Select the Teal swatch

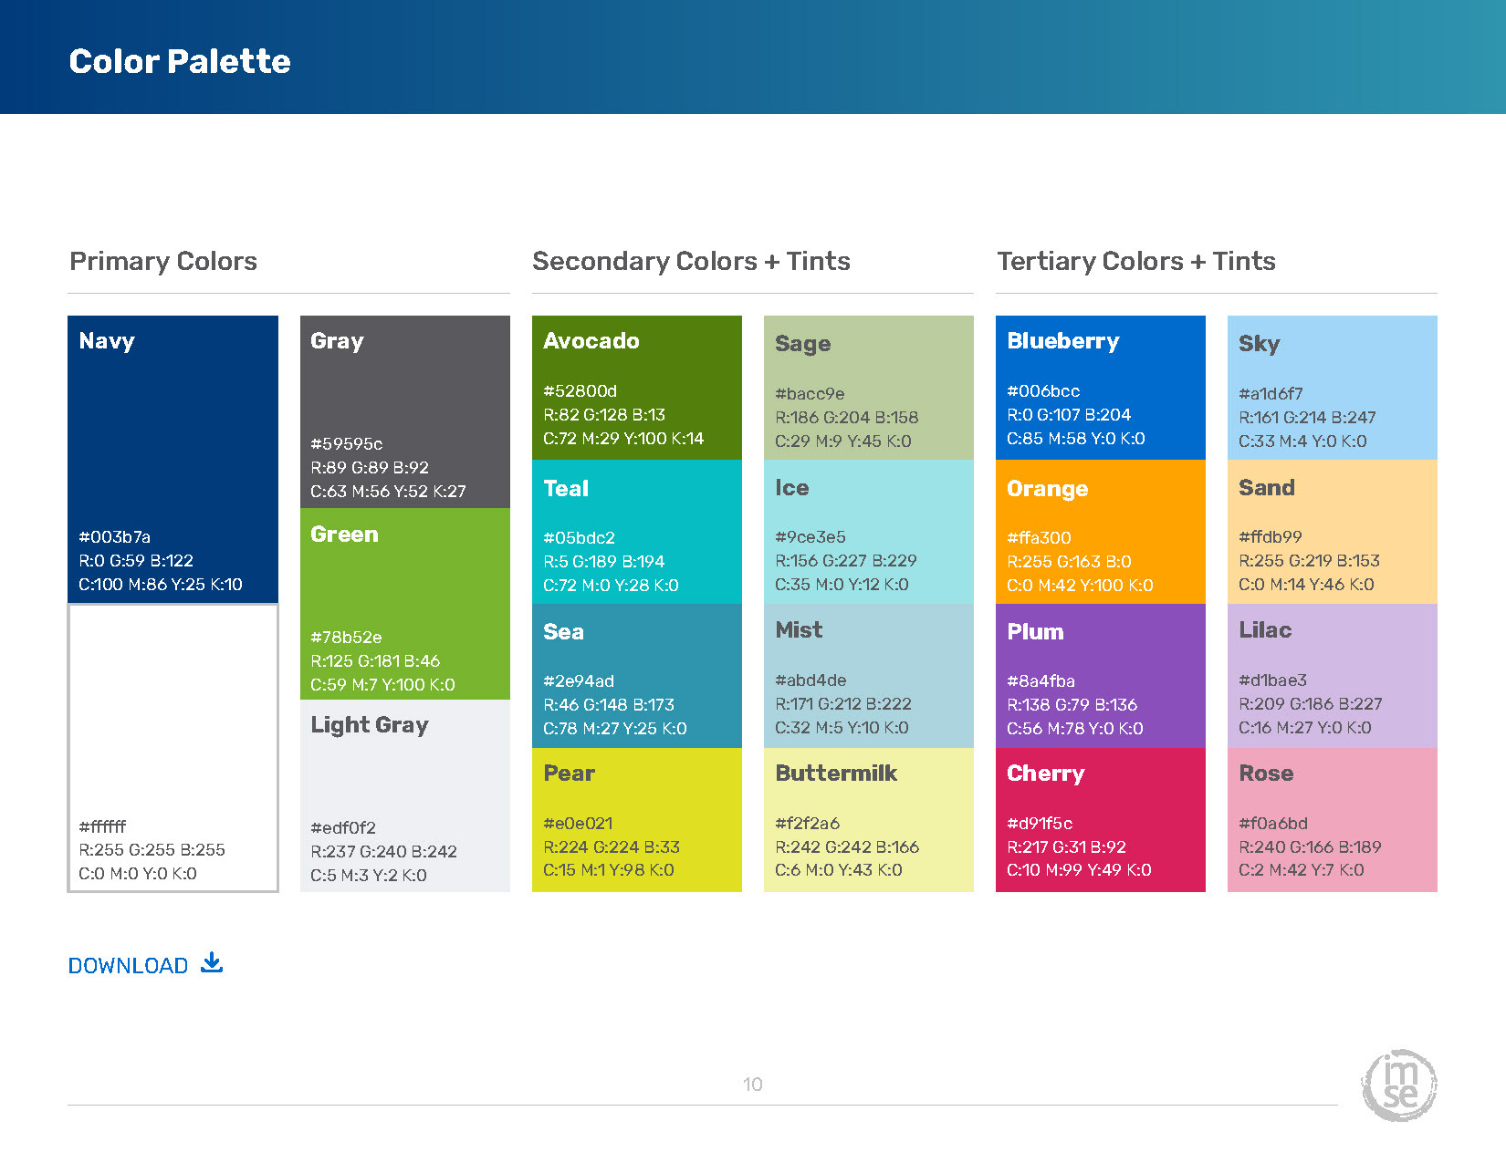click(636, 531)
